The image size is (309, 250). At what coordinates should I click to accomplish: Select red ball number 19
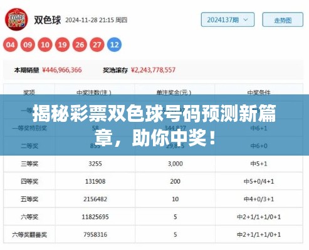(x=62, y=44)
